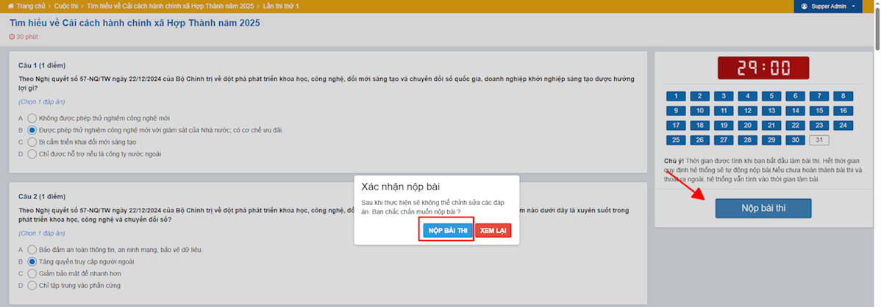
Task: Pick answer A 'Bảo đảm an toàn thông tin'
Action: click(x=32, y=250)
